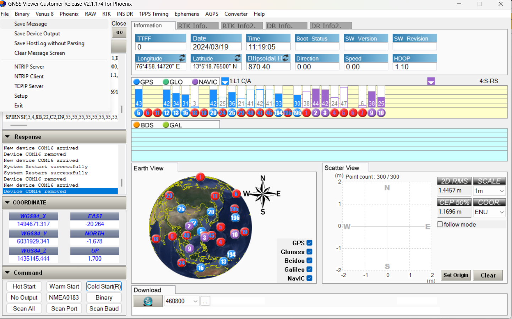
Task: Click the Set Origin button
Action: [x=456, y=275]
